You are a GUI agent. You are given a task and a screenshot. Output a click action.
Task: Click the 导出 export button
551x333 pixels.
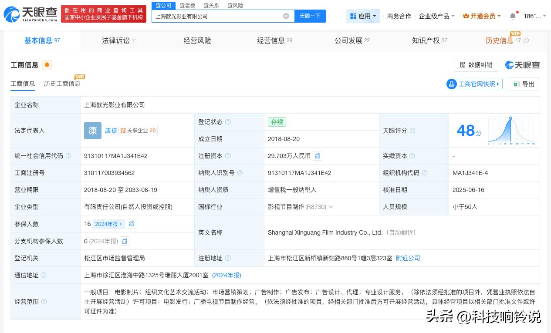[524, 84]
